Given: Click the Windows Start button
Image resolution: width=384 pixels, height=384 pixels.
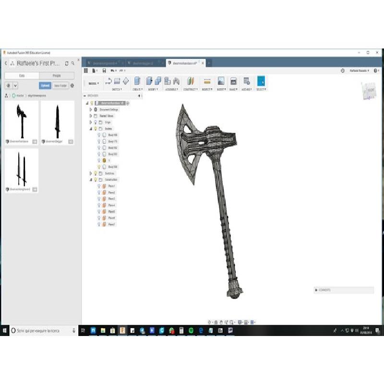Looking at the screenshot, I should (x=5, y=331).
